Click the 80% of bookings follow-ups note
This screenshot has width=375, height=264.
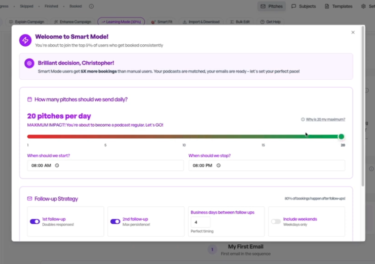click(x=315, y=199)
